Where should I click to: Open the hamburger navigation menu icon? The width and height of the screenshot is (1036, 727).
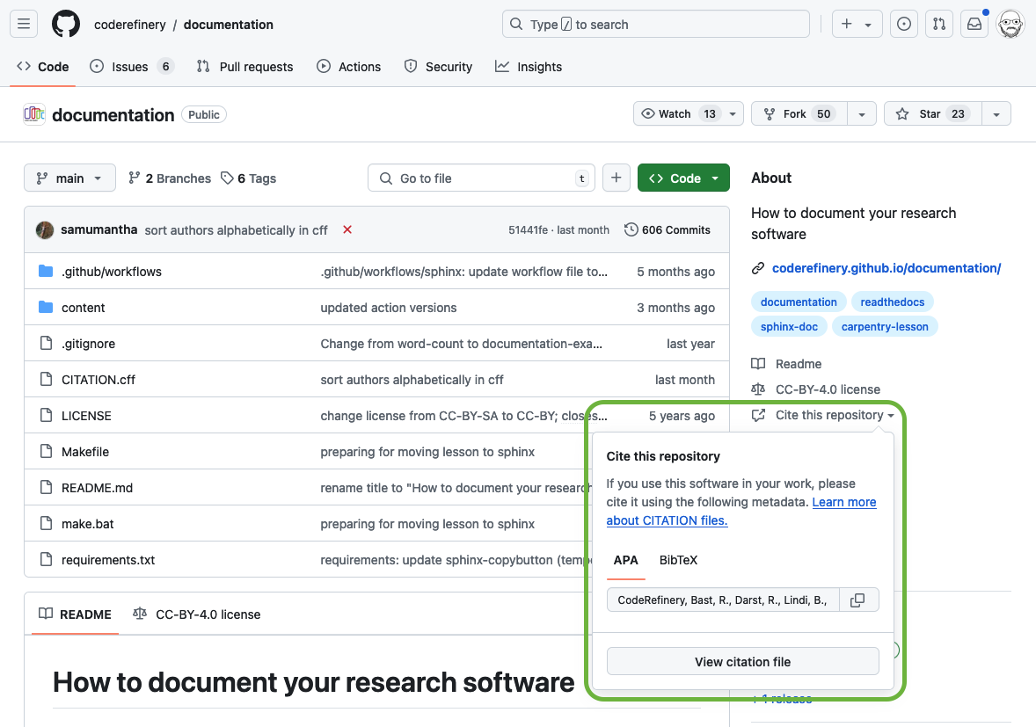(x=23, y=24)
